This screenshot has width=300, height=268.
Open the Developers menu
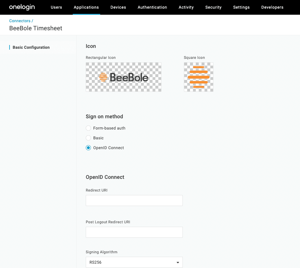(272, 7)
